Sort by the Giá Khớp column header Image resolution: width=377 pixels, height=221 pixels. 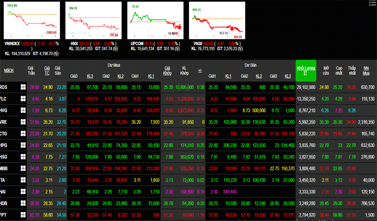coord(167,71)
